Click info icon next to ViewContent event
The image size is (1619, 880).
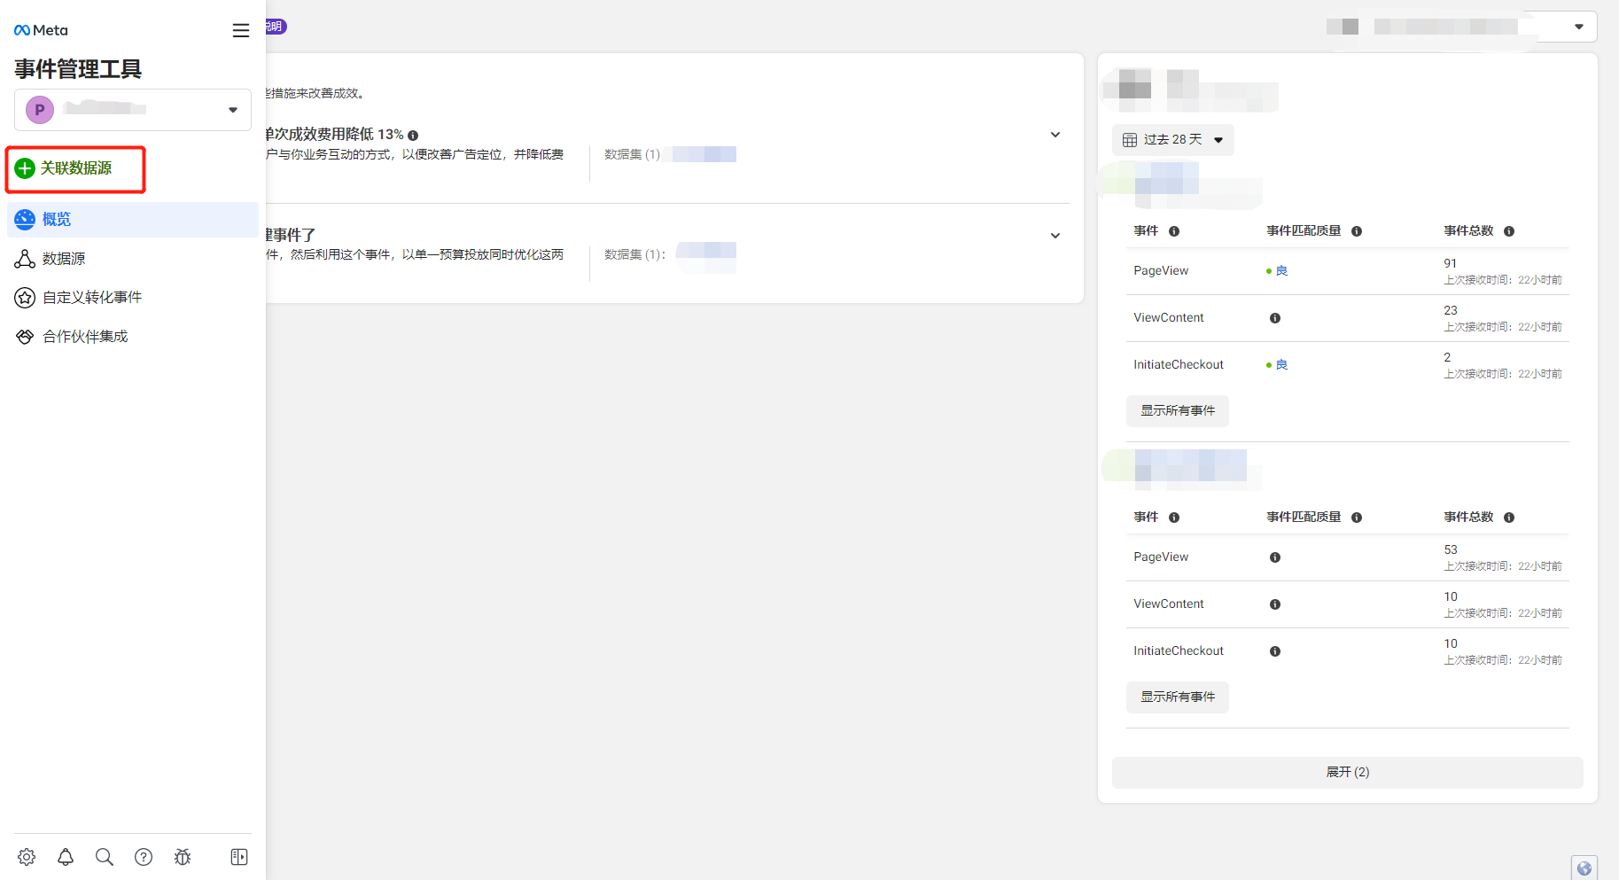click(1275, 317)
